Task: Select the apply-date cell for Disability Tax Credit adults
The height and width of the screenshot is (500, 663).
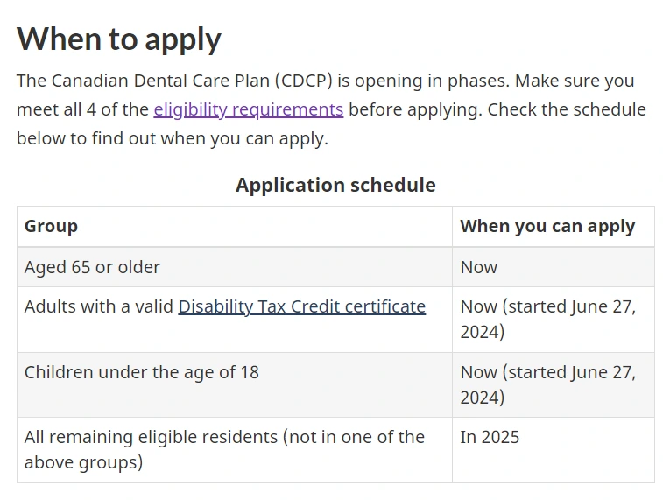Action: pos(547,319)
